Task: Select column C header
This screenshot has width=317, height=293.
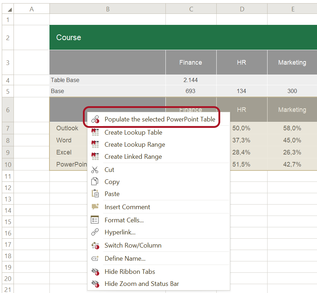Action: click(191, 9)
